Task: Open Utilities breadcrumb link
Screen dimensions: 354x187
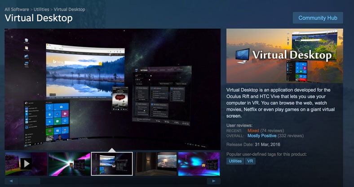Action: (x=41, y=9)
